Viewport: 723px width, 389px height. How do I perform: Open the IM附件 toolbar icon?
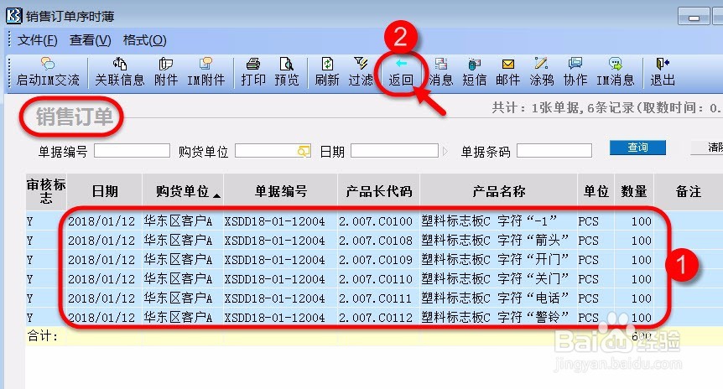click(x=205, y=72)
